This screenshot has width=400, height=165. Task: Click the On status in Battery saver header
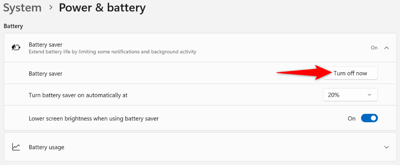pyautogui.click(x=374, y=48)
